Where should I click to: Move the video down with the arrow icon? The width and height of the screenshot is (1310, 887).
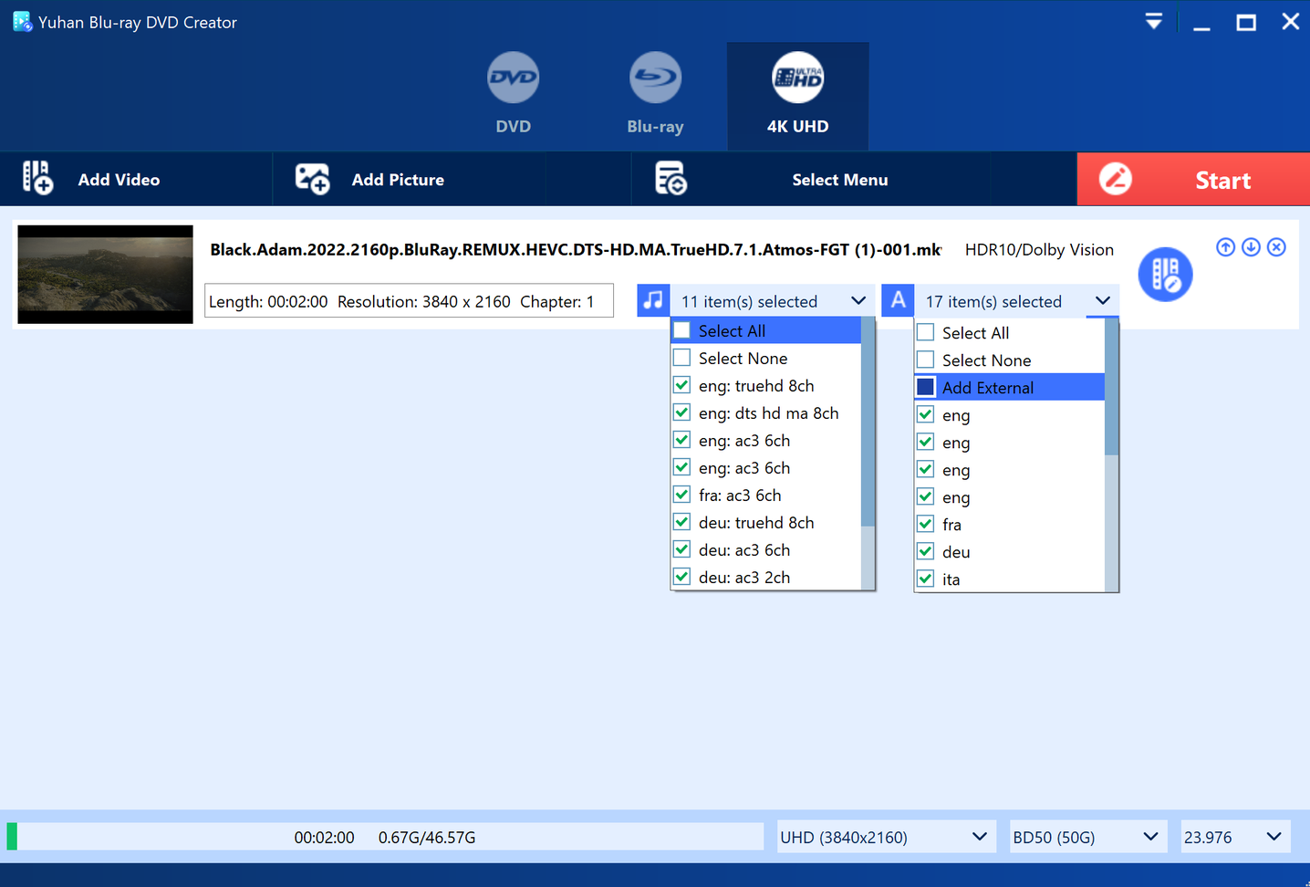[x=1251, y=247]
